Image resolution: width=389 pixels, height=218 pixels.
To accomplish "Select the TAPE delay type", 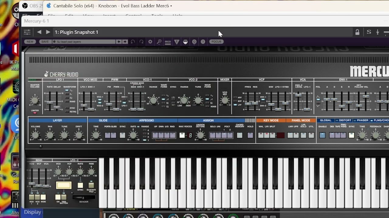I will [x=337, y=135].
